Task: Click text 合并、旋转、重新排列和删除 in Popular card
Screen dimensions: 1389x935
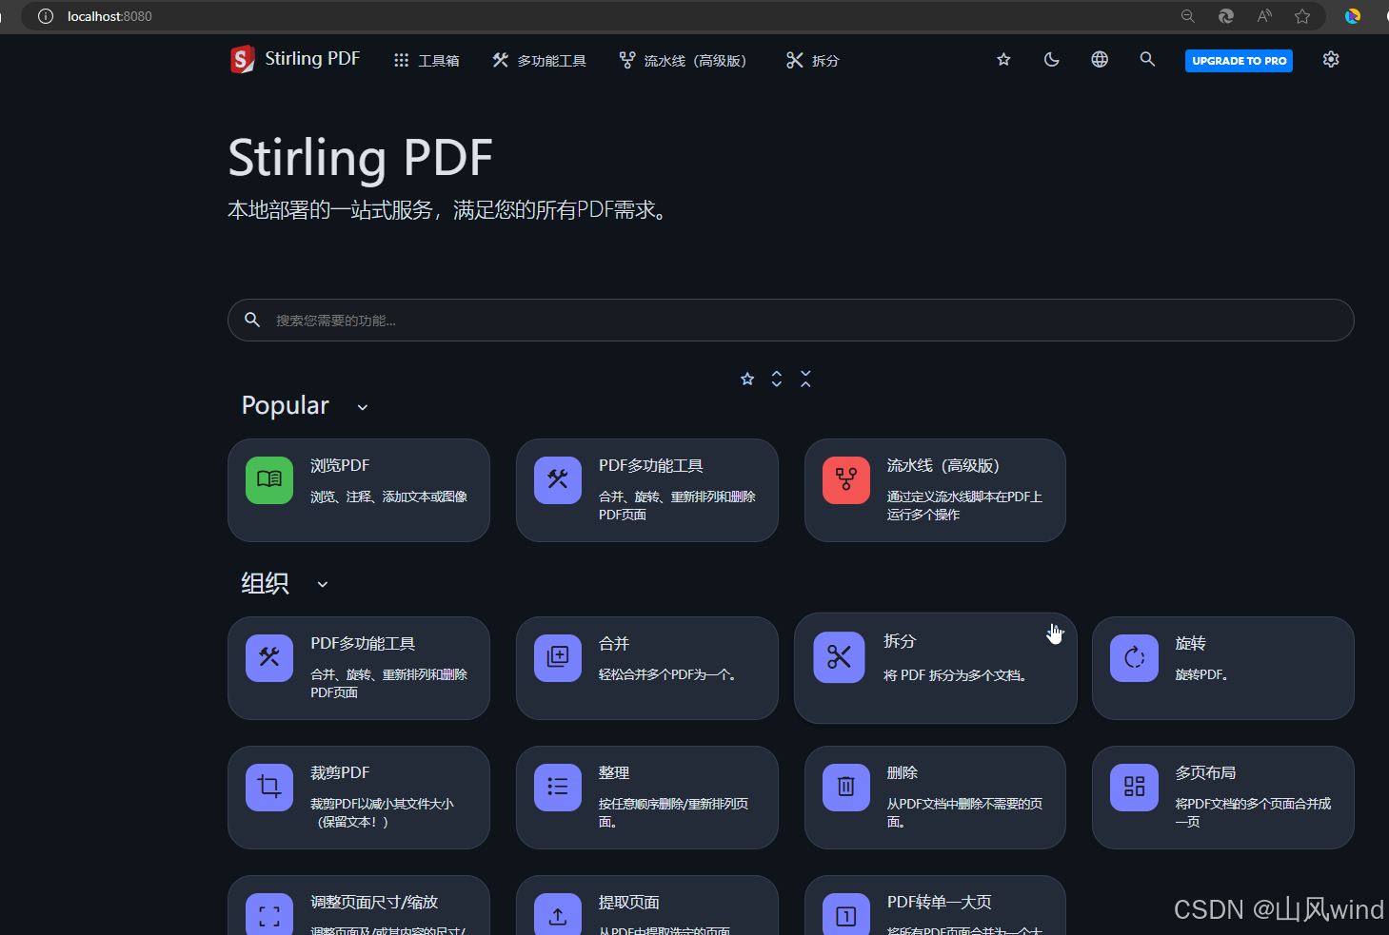Action: (x=677, y=497)
